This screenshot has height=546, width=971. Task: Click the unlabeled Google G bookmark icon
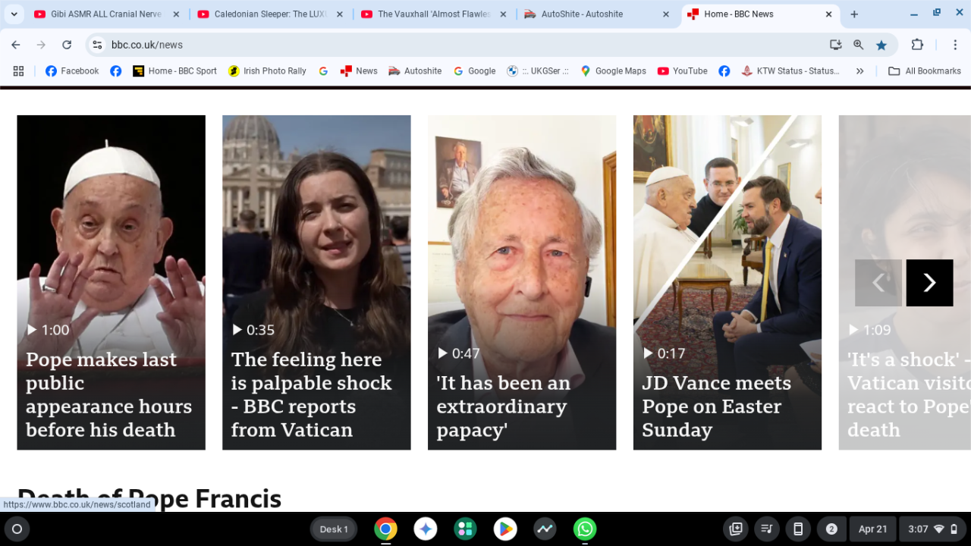[x=323, y=71]
